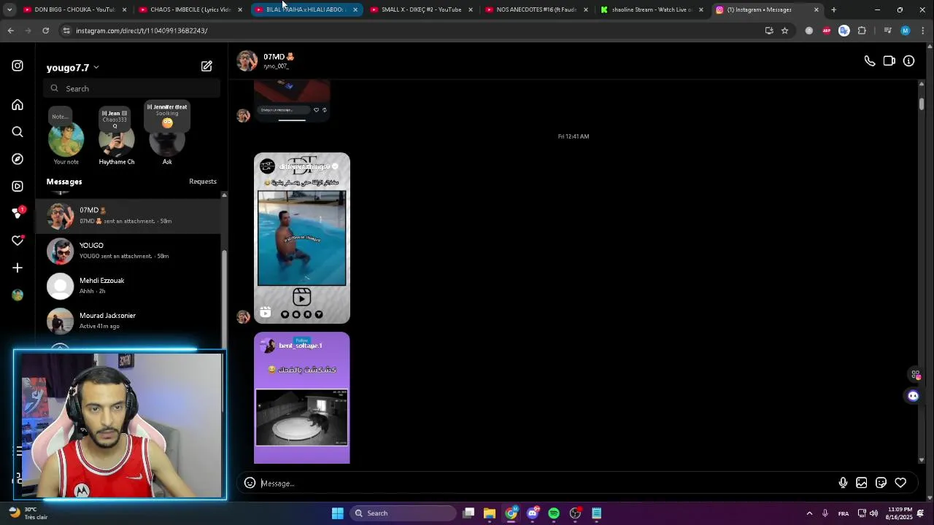Switch to shaoline Stream tab
Image resolution: width=934 pixels, height=525 pixels.
click(652, 9)
